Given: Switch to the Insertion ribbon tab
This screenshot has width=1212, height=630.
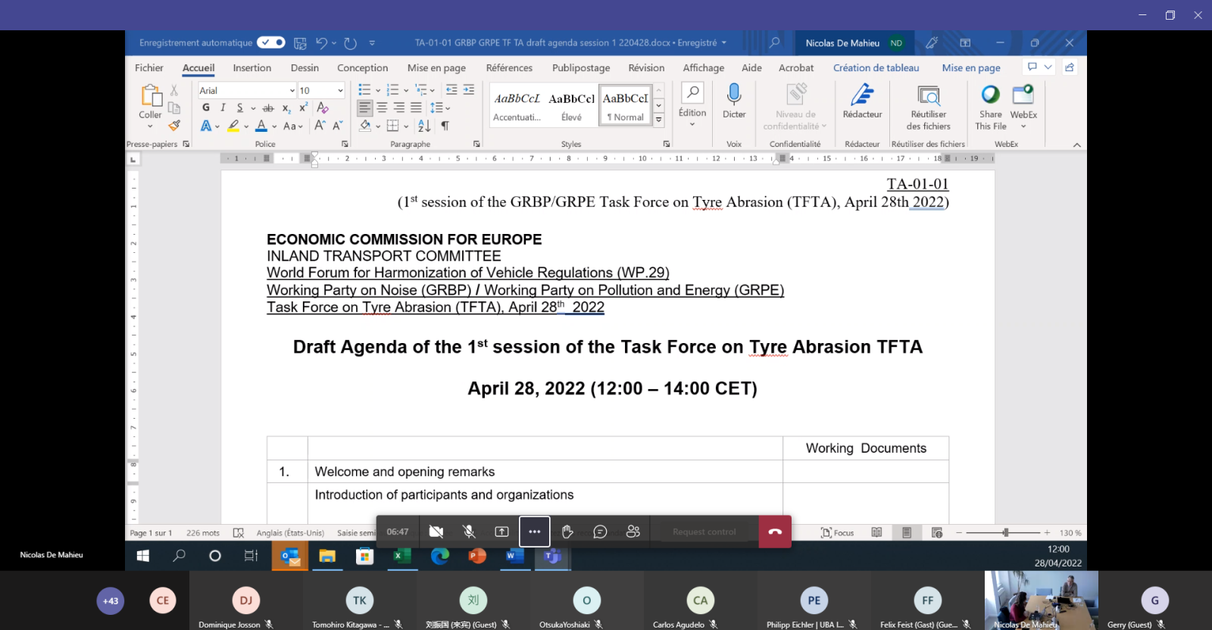Looking at the screenshot, I should [x=251, y=68].
